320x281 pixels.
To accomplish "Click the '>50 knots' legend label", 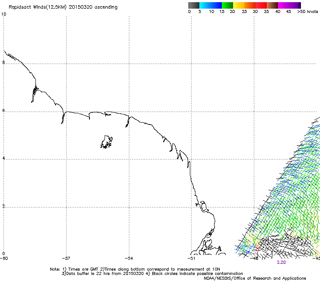I will pyautogui.click(x=307, y=12).
